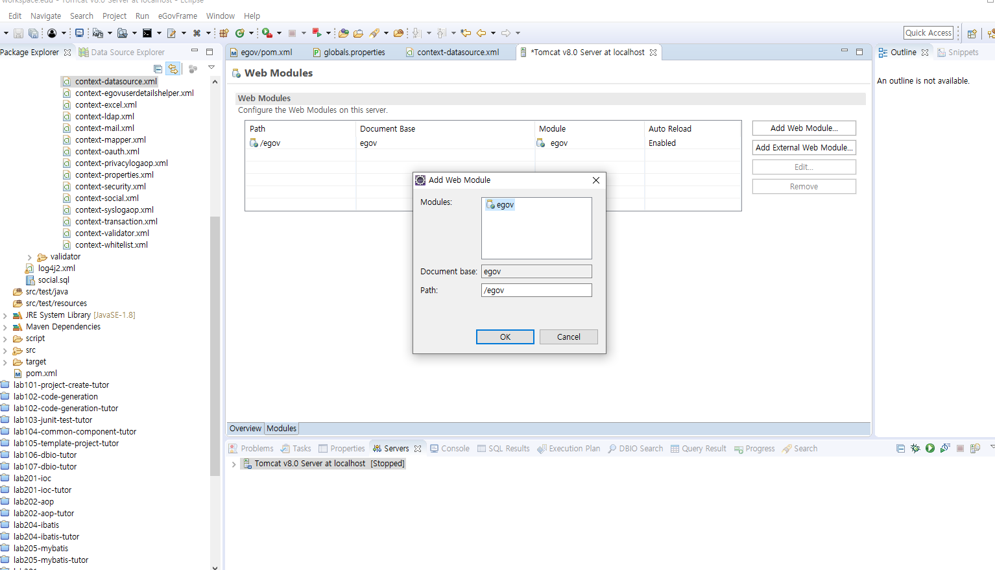Click the Servers view collapse-all icon

point(900,448)
